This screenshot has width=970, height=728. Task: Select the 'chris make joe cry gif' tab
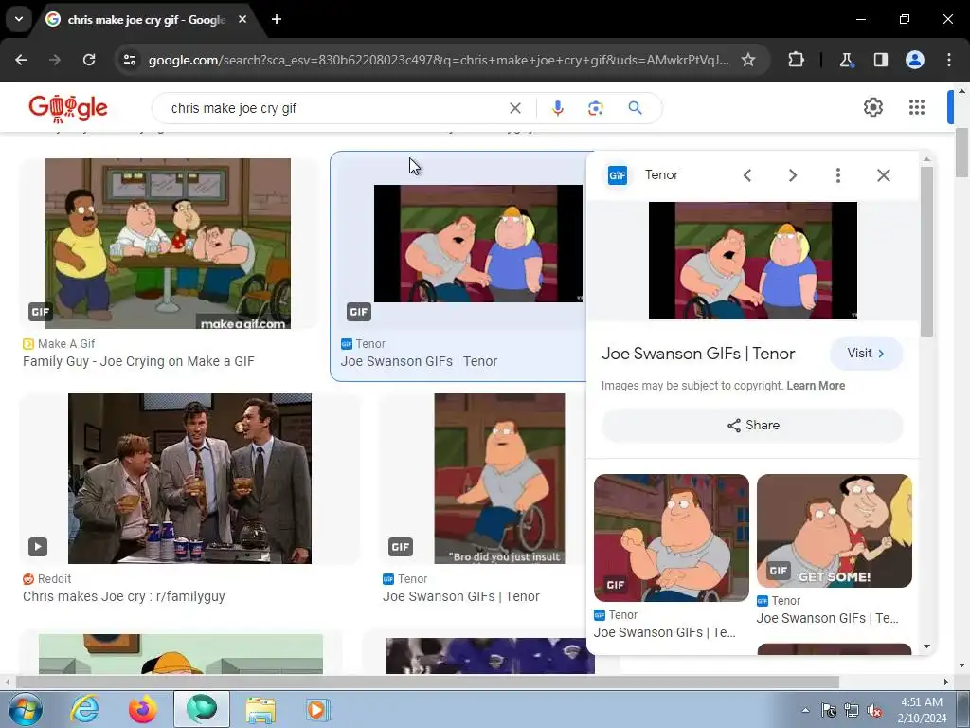147,20
